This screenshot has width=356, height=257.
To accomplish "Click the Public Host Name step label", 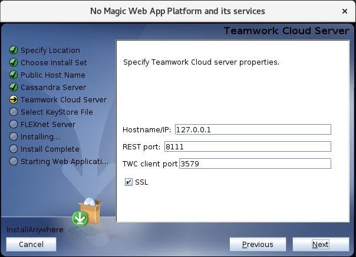I will point(53,75).
